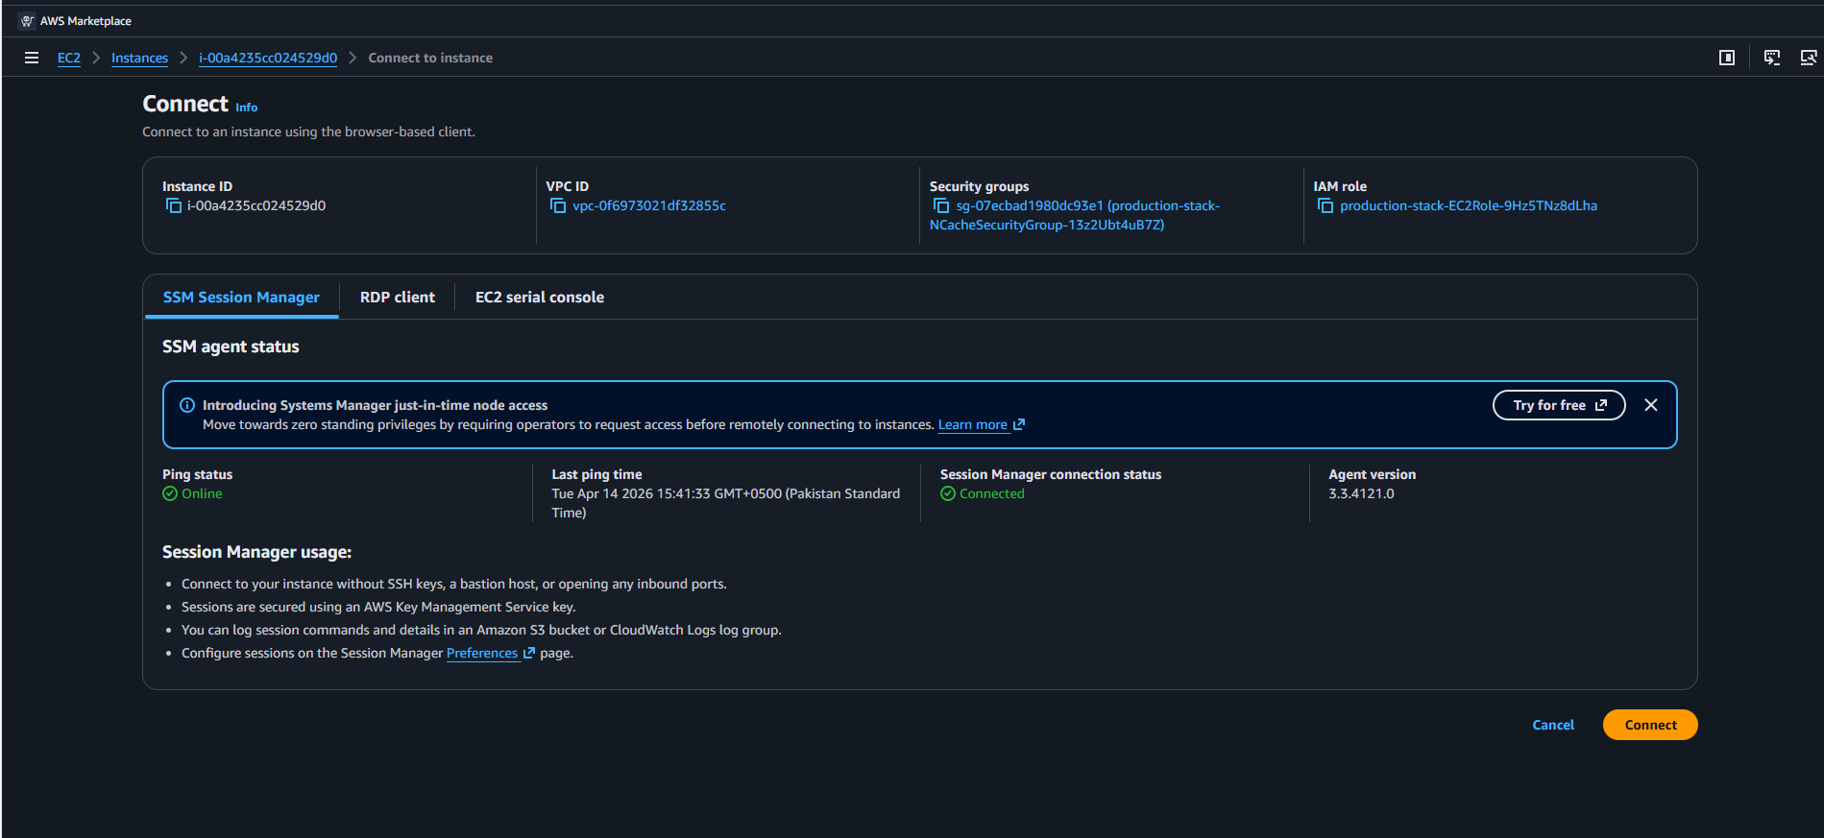
Task: Click the Connected session status text
Action: (x=992, y=493)
